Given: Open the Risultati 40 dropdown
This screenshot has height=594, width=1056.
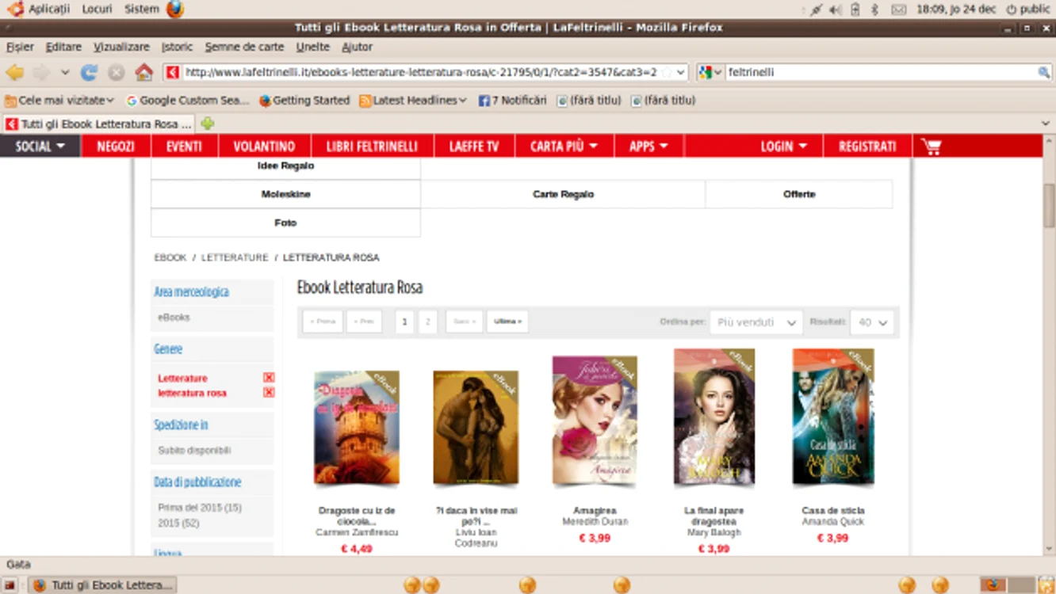Looking at the screenshot, I should [x=872, y=322].
